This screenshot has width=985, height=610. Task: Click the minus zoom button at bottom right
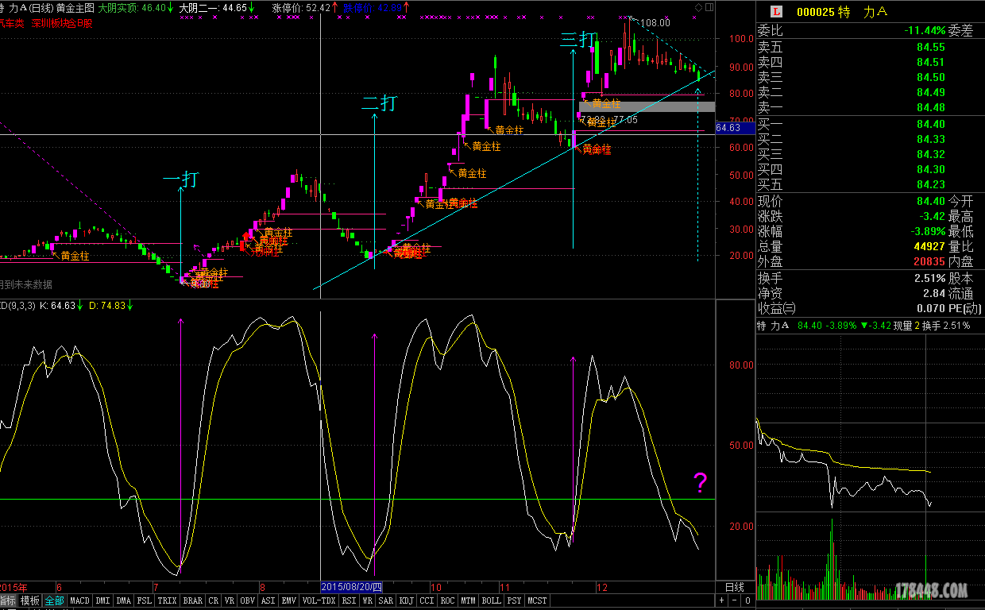click(735, 600)
